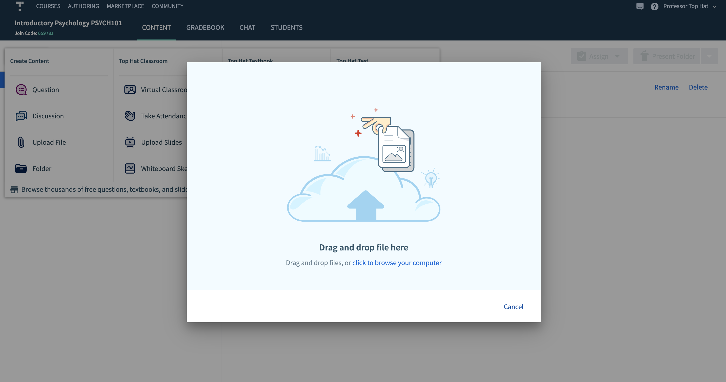Switch to the GRADEBOOK tab
This screenshot has height=382, width=726.
tap(205, 27)
